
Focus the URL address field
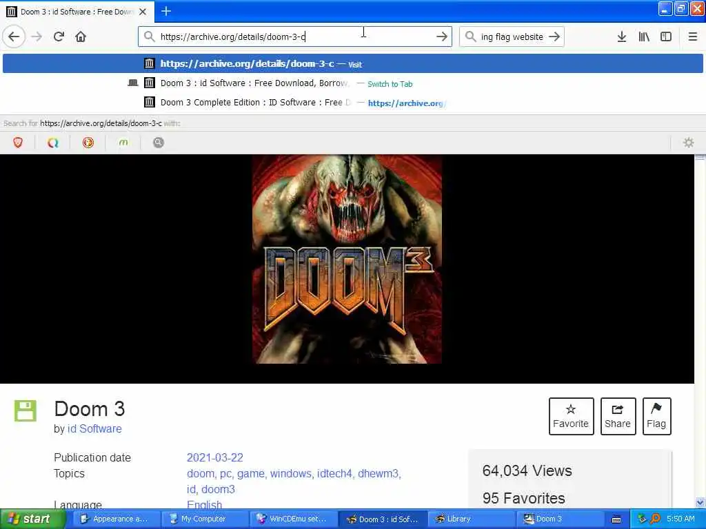point(295,37)
